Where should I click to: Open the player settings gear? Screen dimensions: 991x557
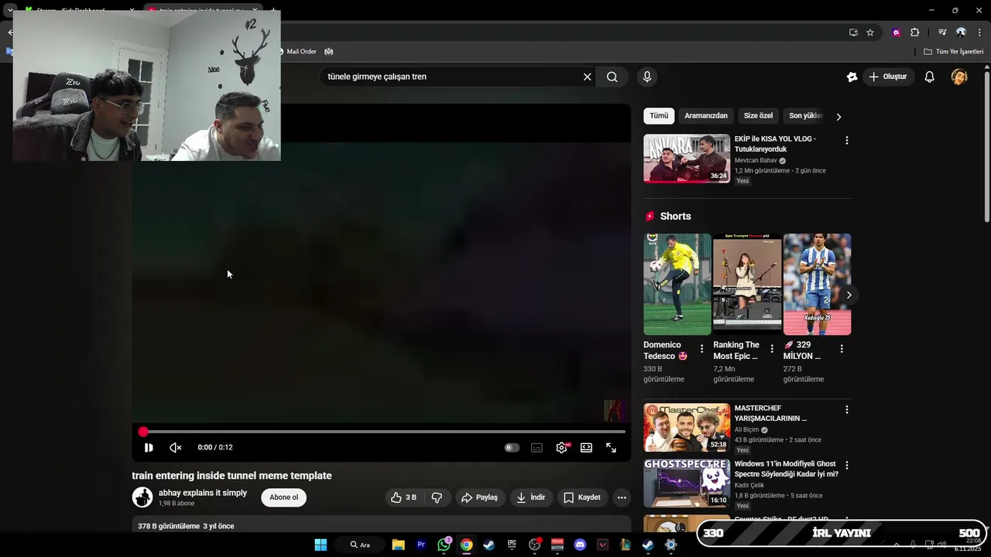pos(562,447)
